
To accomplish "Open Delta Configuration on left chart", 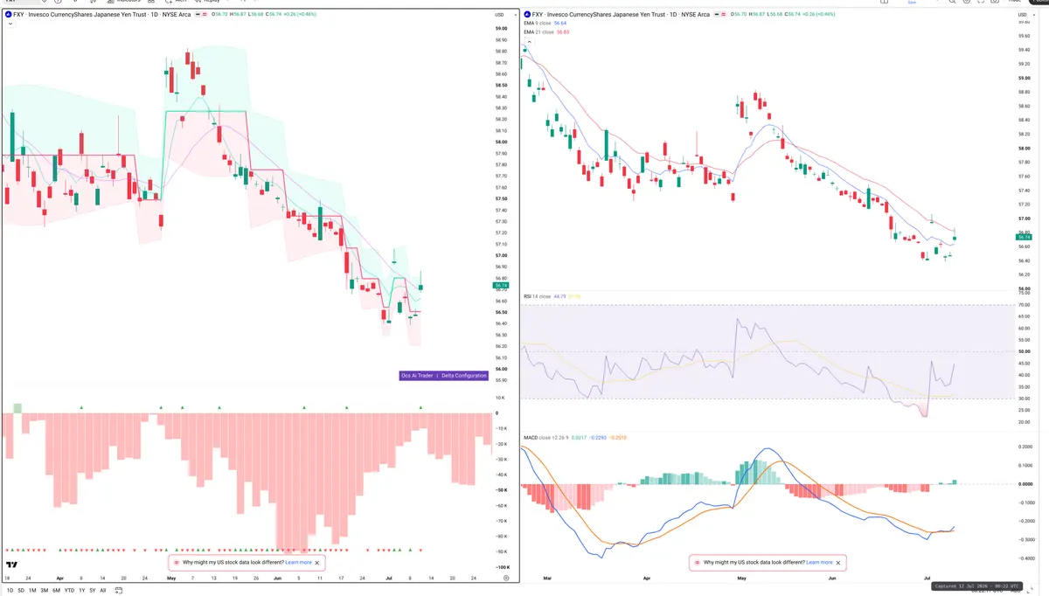I will point(463,376).
